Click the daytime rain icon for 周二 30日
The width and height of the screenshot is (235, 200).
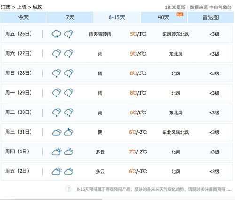tap(56, 112)
